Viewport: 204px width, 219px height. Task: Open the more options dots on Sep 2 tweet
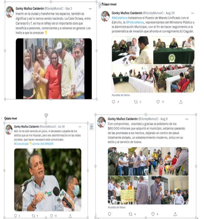click(x=90, y=9)
